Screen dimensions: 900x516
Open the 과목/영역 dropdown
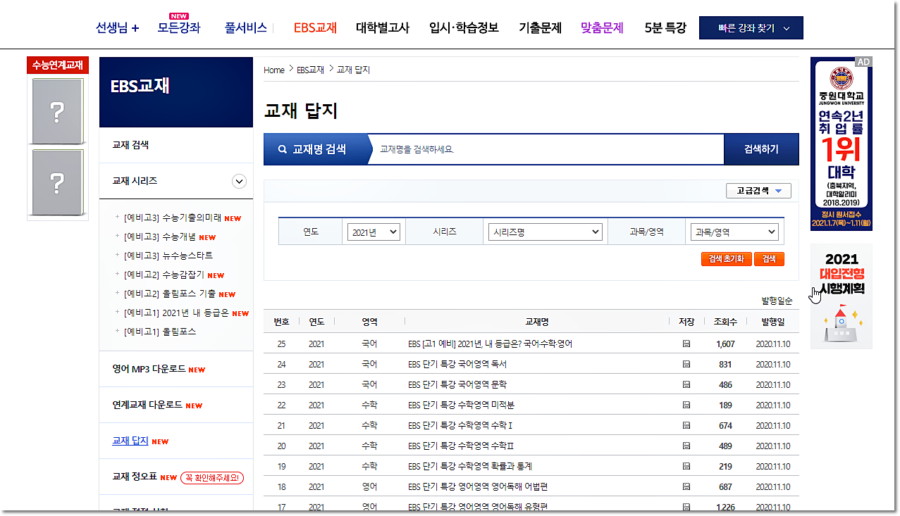pos(734,232)
